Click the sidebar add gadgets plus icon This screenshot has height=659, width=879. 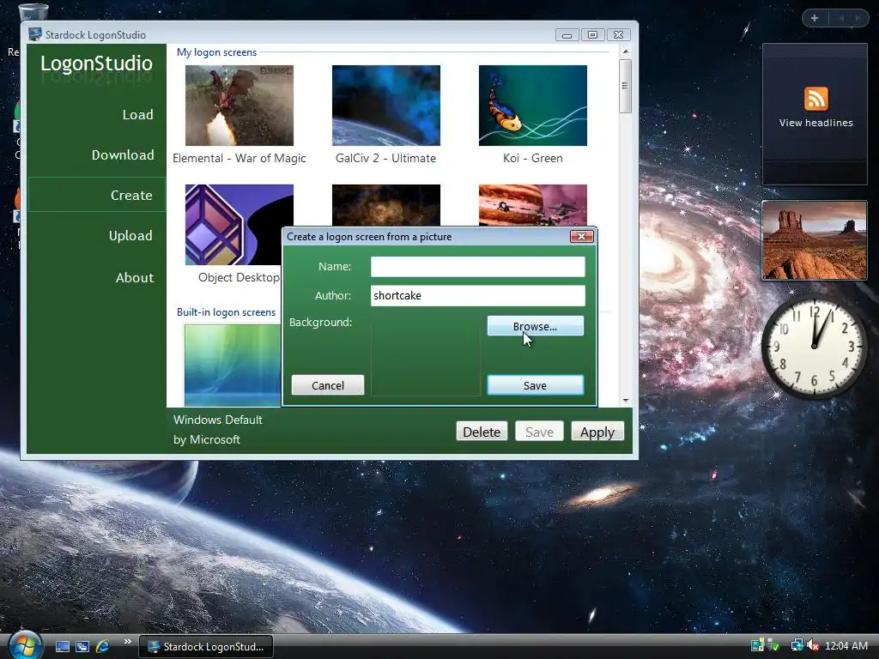tap(815, 18)
